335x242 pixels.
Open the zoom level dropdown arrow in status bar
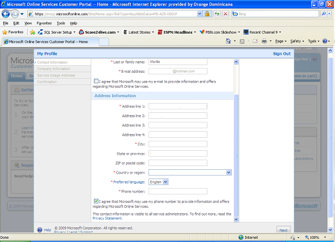[x=325, y=237]
